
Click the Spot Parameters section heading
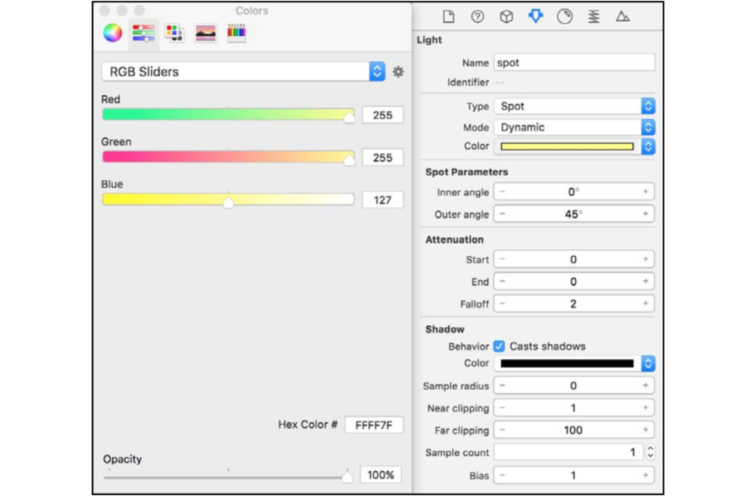coord(467,172)
